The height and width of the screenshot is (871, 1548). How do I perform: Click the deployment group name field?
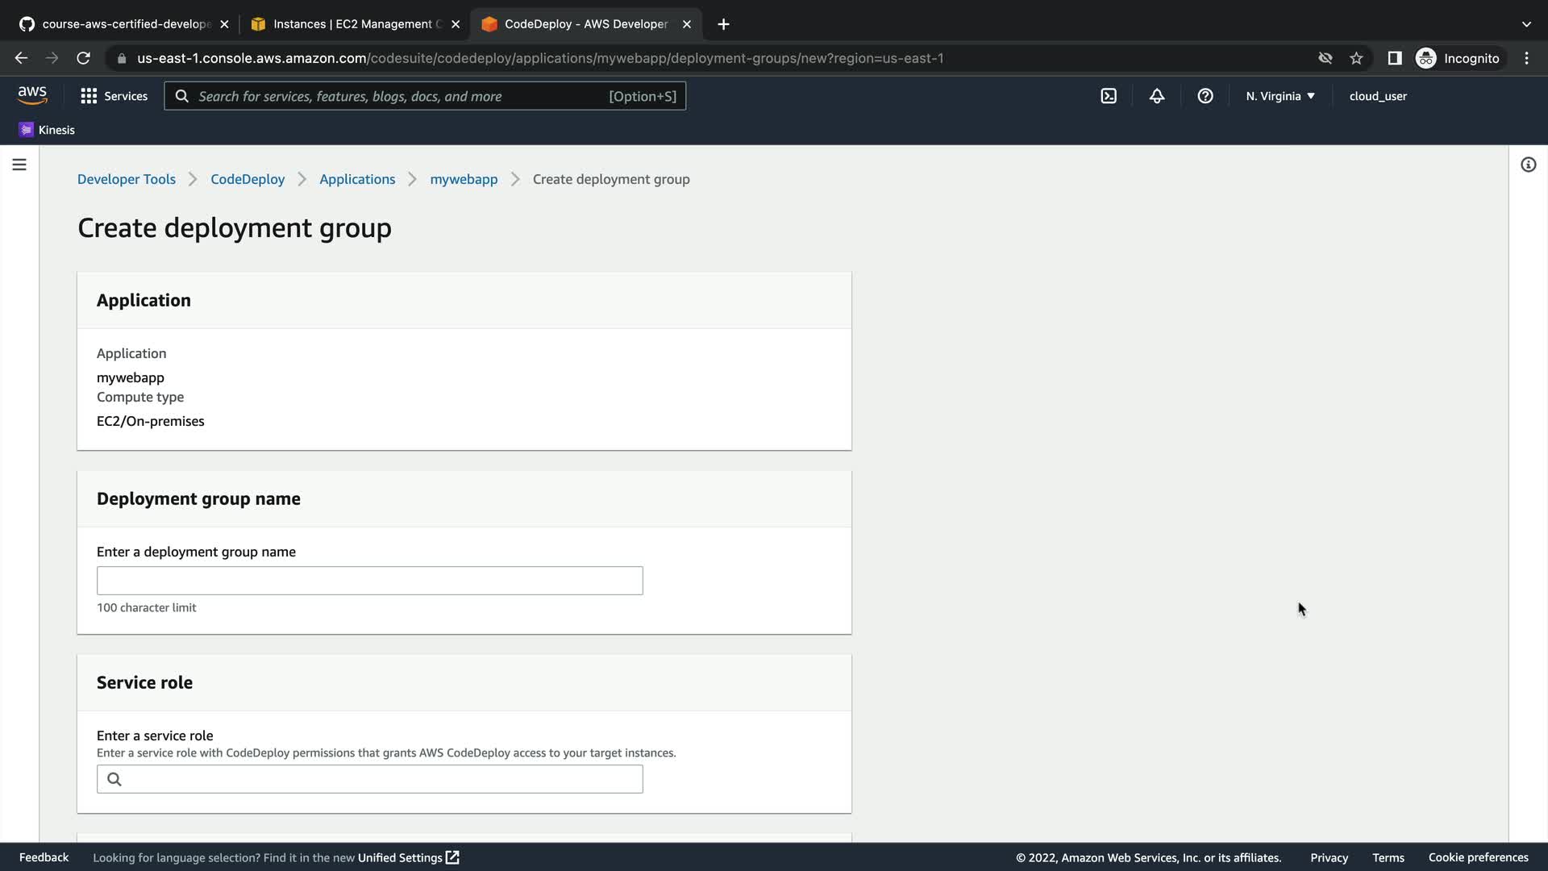pos(369,581)
